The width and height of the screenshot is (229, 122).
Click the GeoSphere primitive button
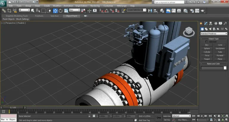pyautogui.click(x=220, y=48)
